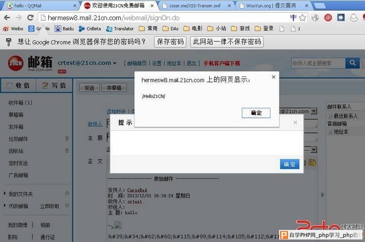Click the 收件人 recipient link

[95, 124]
